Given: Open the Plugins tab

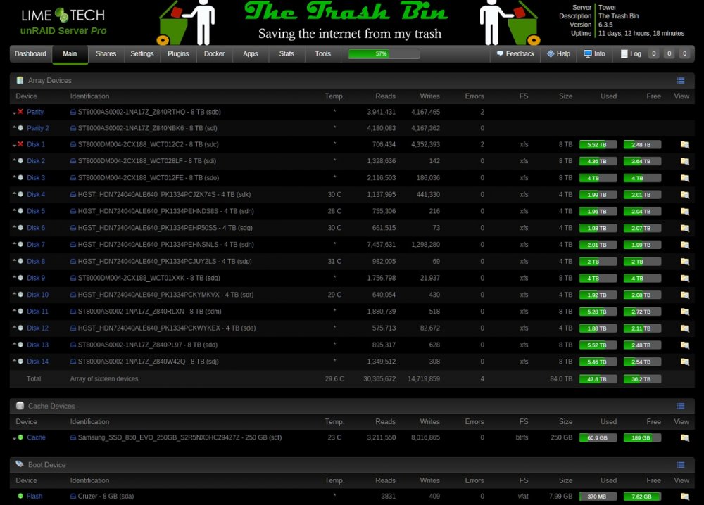Looking at the screenshot, I should (178, 54).
